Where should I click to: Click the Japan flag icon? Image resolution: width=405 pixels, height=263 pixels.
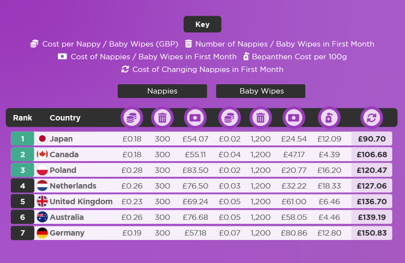[x=42, y=139]
